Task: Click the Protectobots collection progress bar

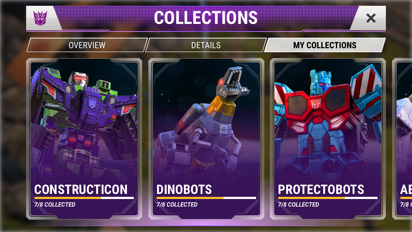Action: [x=328, y=198]
